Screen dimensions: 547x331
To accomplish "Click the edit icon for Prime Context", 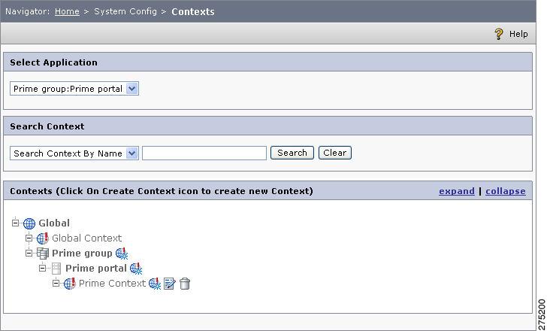I will tap(170, 284).
